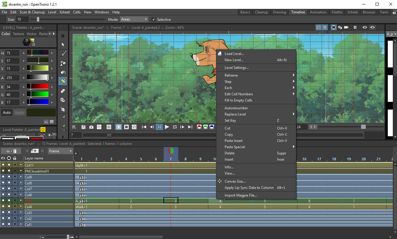
Task: Click the 3D view icon
Action: tap(340, 27)
